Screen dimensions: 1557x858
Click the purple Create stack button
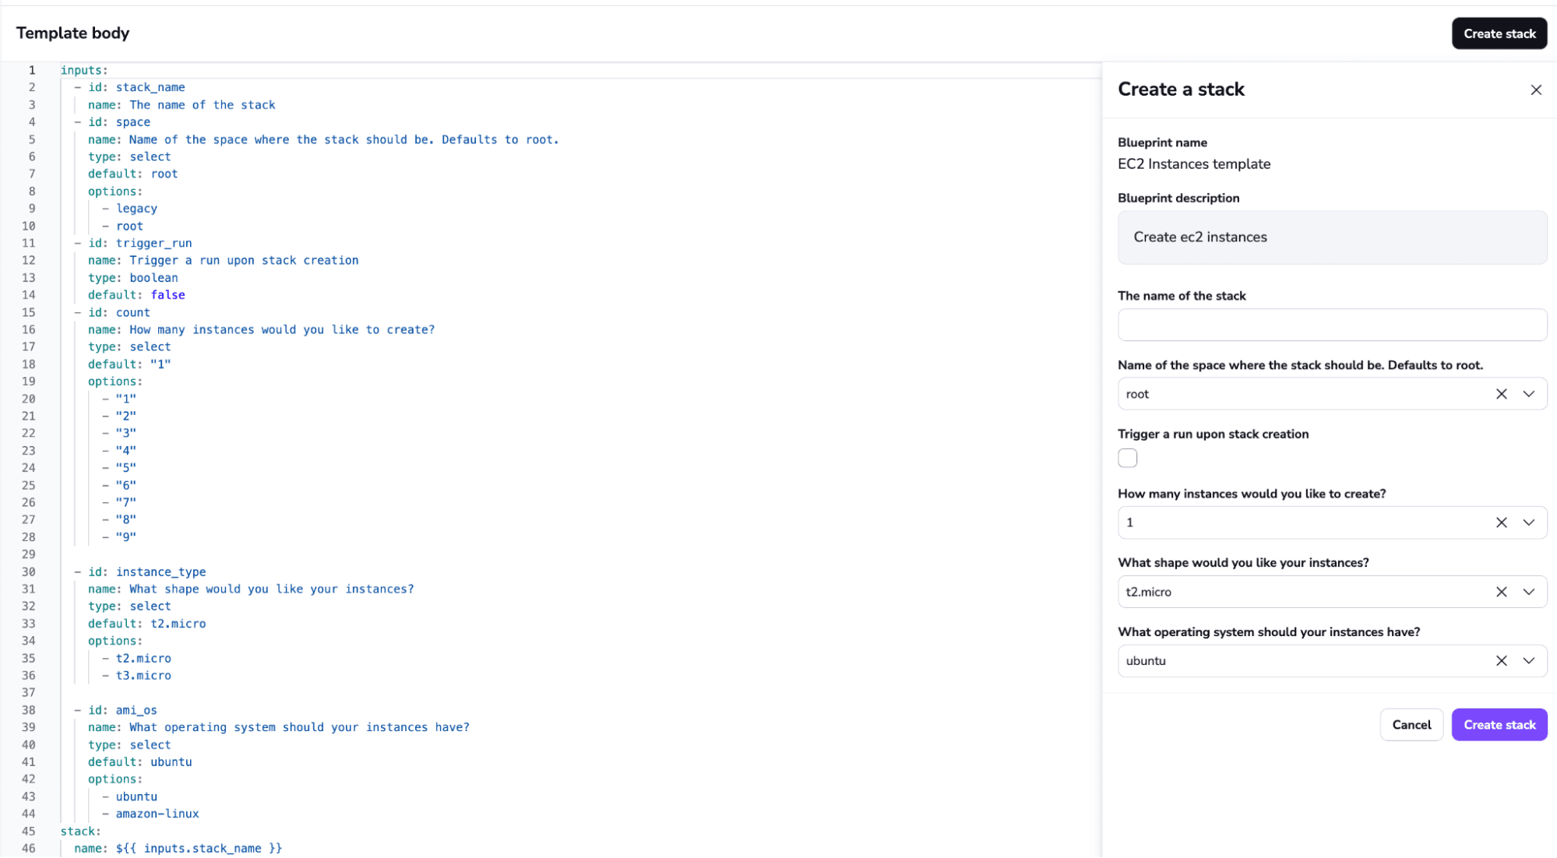click(x=1499, y=725)
